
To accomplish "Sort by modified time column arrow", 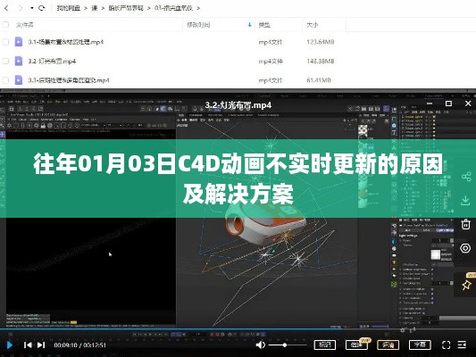I will coord(249,25).
